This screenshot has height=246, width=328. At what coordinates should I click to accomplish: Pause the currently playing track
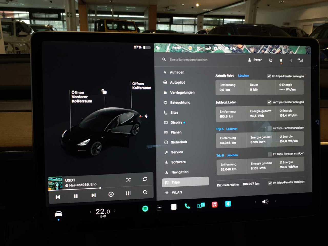76,196
